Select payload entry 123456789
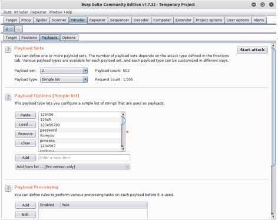278x220 pixels. click(x=80, y=125)
